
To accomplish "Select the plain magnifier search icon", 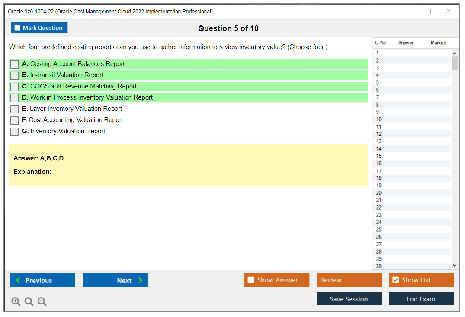I will pos(29,301).
